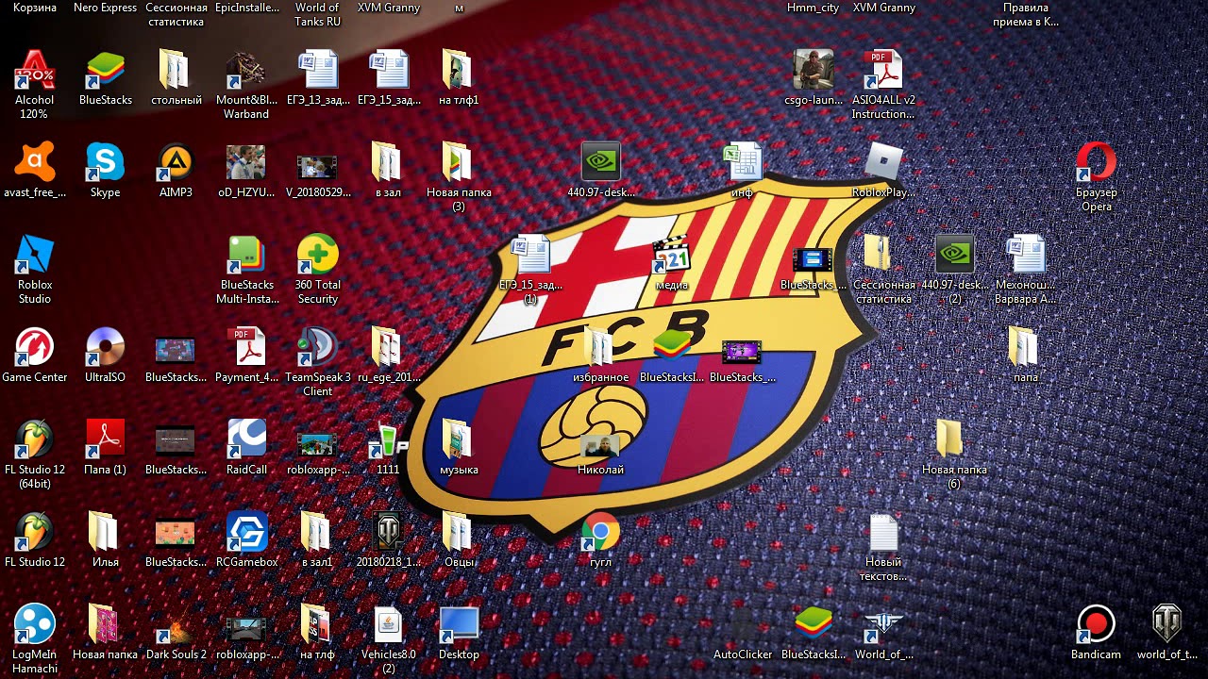
Task: Select the World of Tanks RU label
Action: tap(317, 14)
